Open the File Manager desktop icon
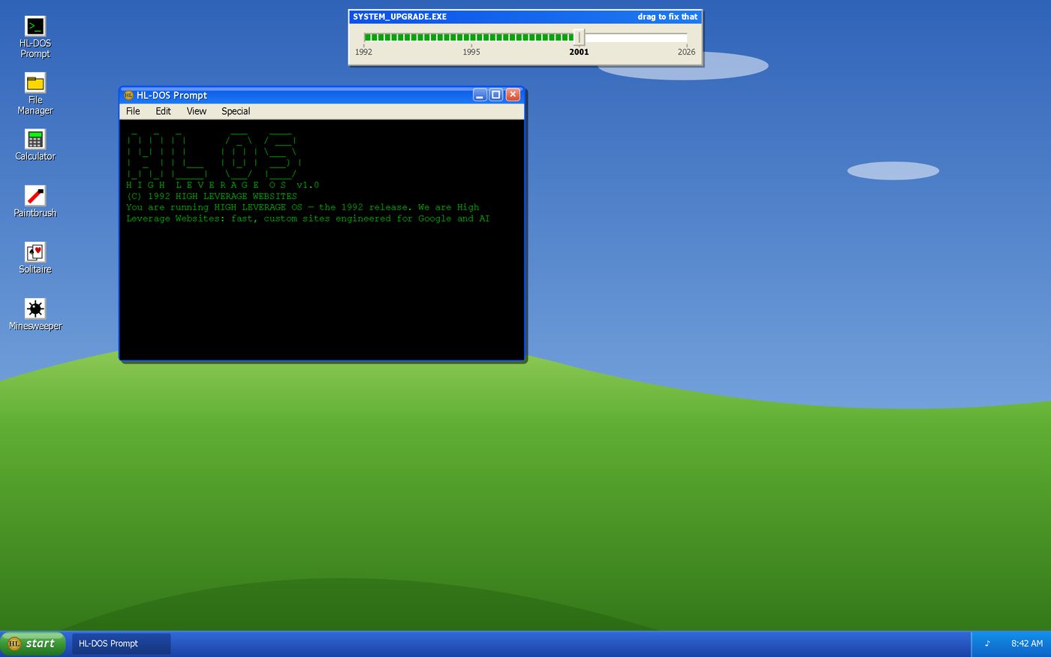 35,94
